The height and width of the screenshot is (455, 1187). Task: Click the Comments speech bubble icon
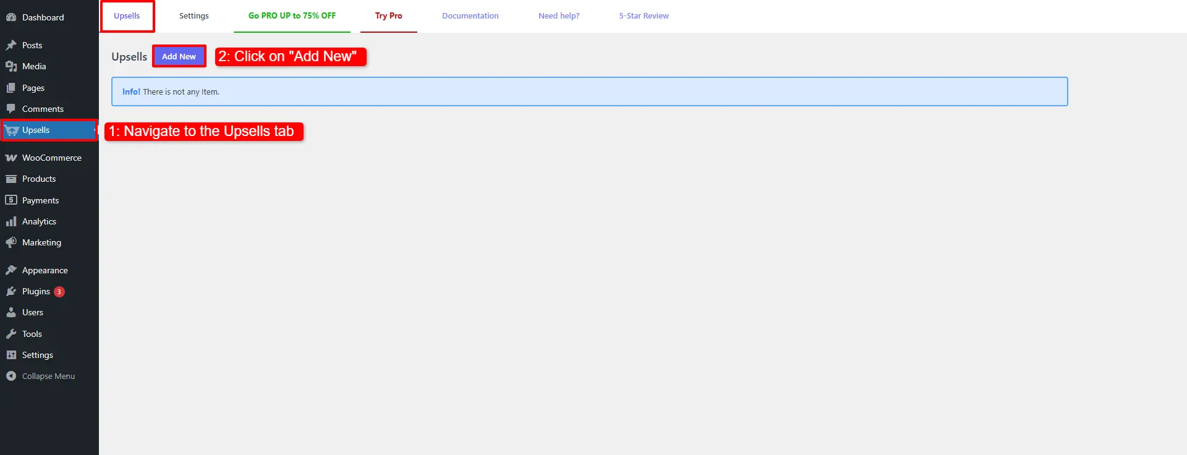pyautogui.click(x=11, y=109)
